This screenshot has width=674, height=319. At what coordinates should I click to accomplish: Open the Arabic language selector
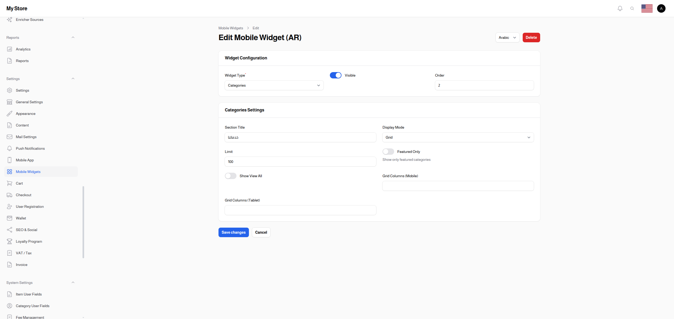[x=507, y=37]
